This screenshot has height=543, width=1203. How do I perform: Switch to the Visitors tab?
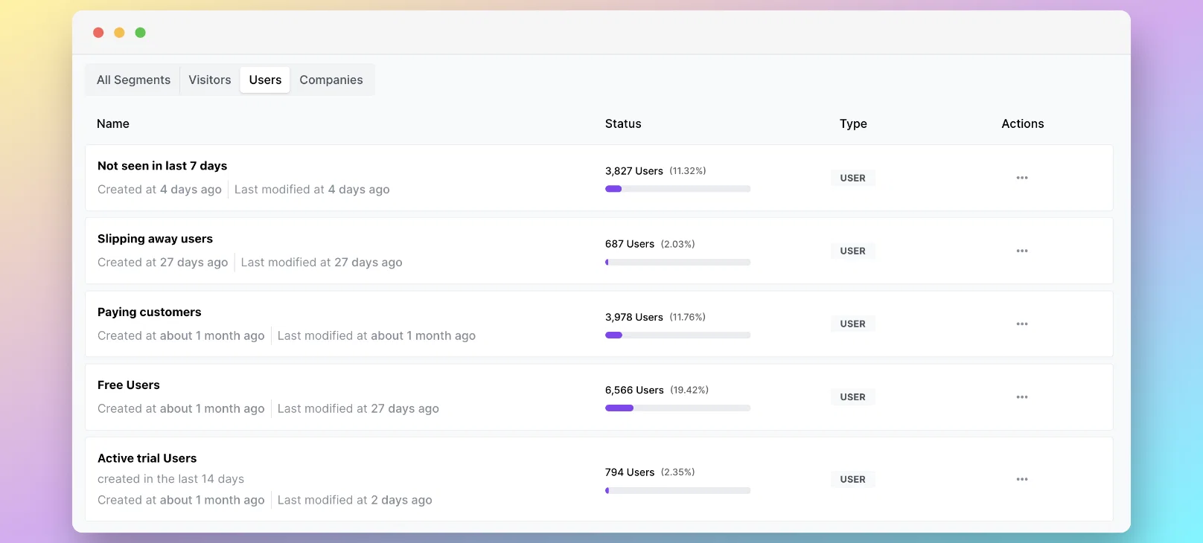pos(210,80)
